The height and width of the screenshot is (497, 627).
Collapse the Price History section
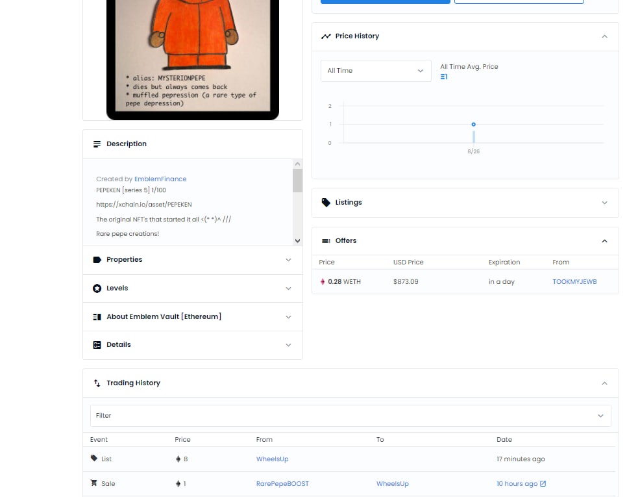[x=605, y=36]
